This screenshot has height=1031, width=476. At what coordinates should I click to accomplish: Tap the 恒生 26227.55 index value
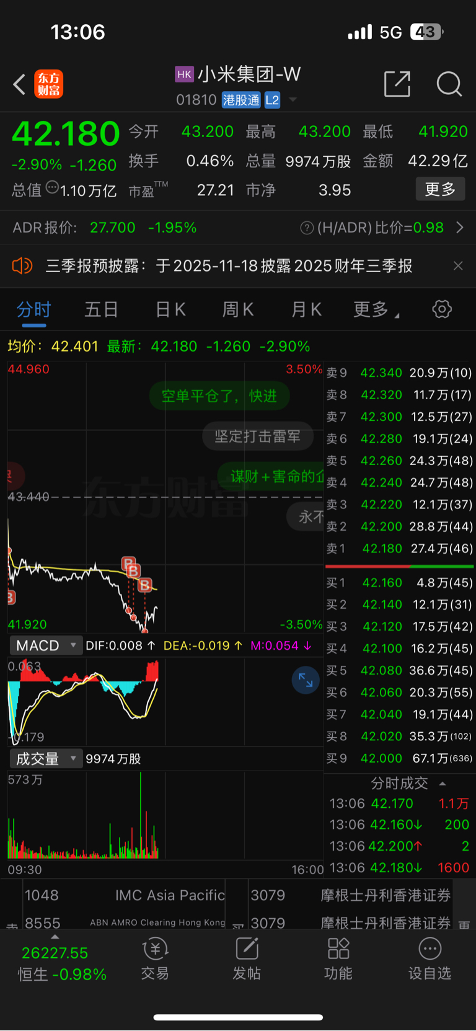click(55, 953)
